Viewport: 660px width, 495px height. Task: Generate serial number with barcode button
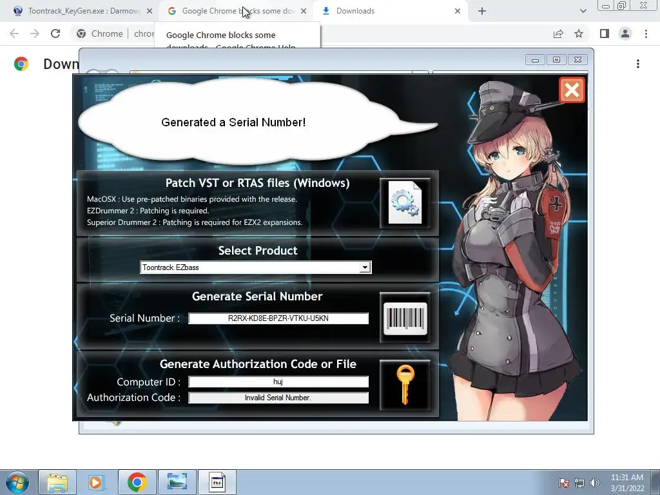pyautogui.click(x=405, y=318)
